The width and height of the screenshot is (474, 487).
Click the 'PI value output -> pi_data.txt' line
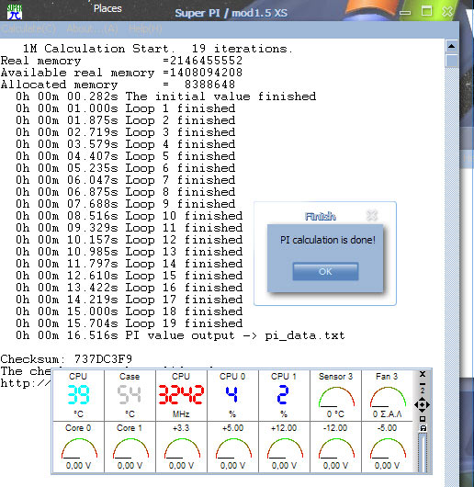pos(180,335)
